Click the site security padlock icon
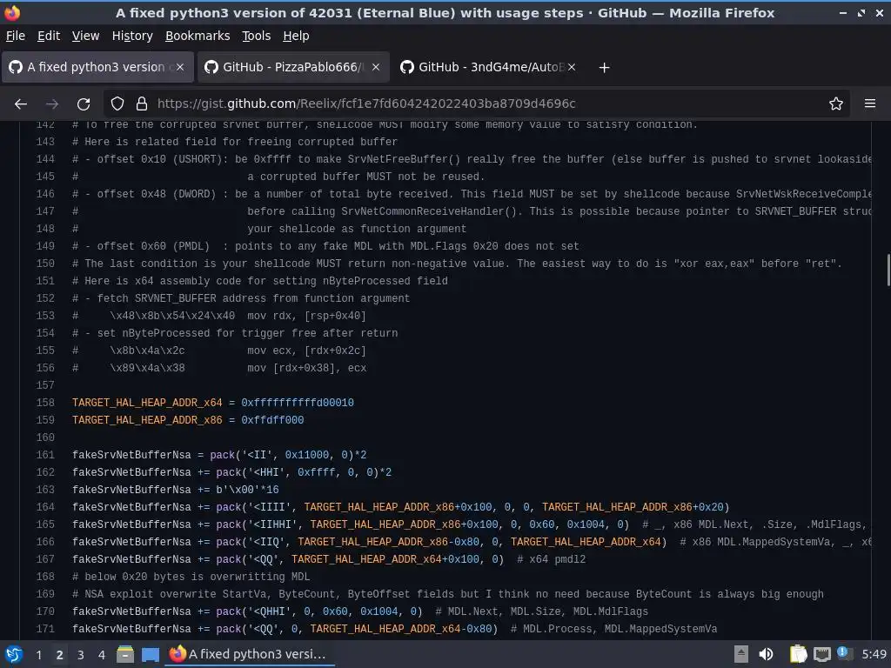Screen dimensions: 891x668 click(142, 104)
